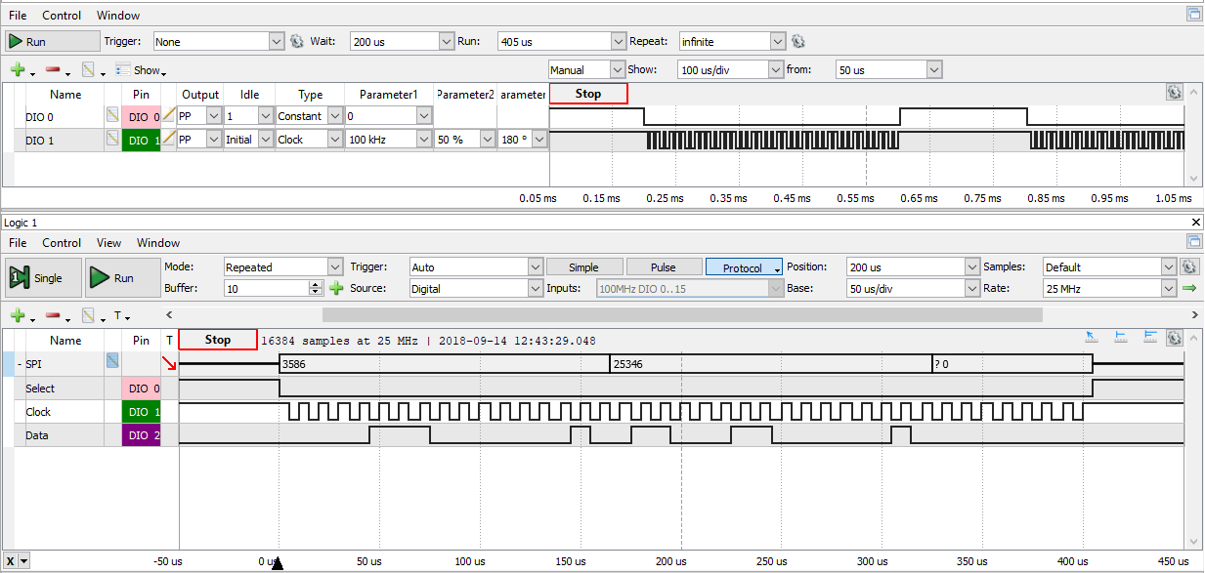Click the green add-signal plus icon in Patterns toolbar
The width and height of the screenshot is (1205, 573).
[18, 70]
